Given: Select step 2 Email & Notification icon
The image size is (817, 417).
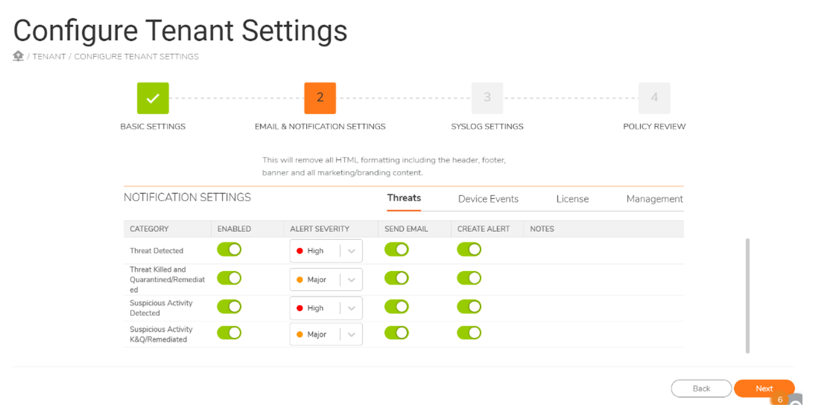Looking at the screenshot, I should (x=320, y=98).
